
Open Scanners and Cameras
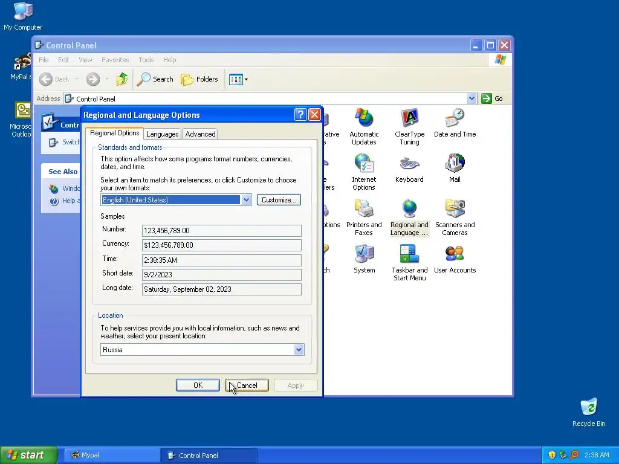pos(455,217)
